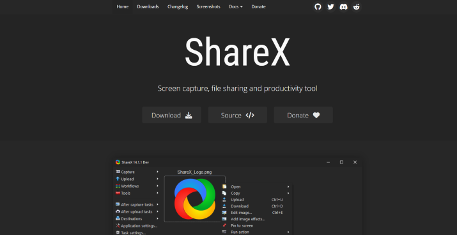Click the ShareX logo in window title

[x=118, y=162]
